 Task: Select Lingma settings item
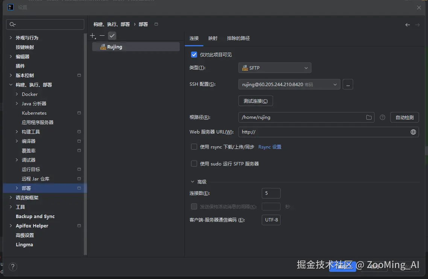point(24,245)
